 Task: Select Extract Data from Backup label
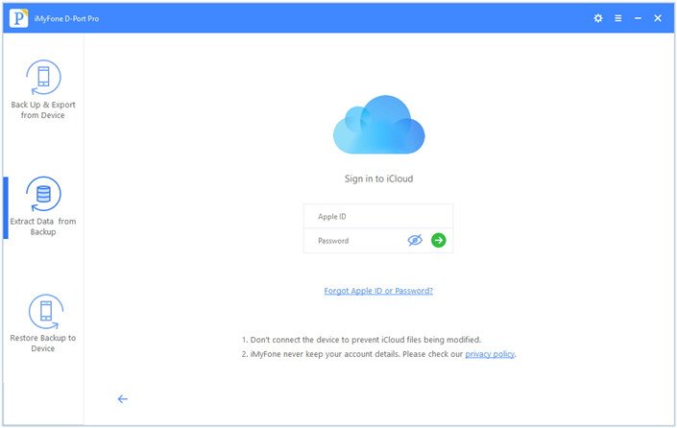(x=43, y=226)
